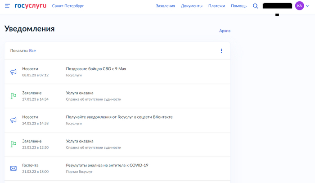Click Портал Госуслуг sender text
The width and height of the screenshot is (315, 183).
(79, 172)
